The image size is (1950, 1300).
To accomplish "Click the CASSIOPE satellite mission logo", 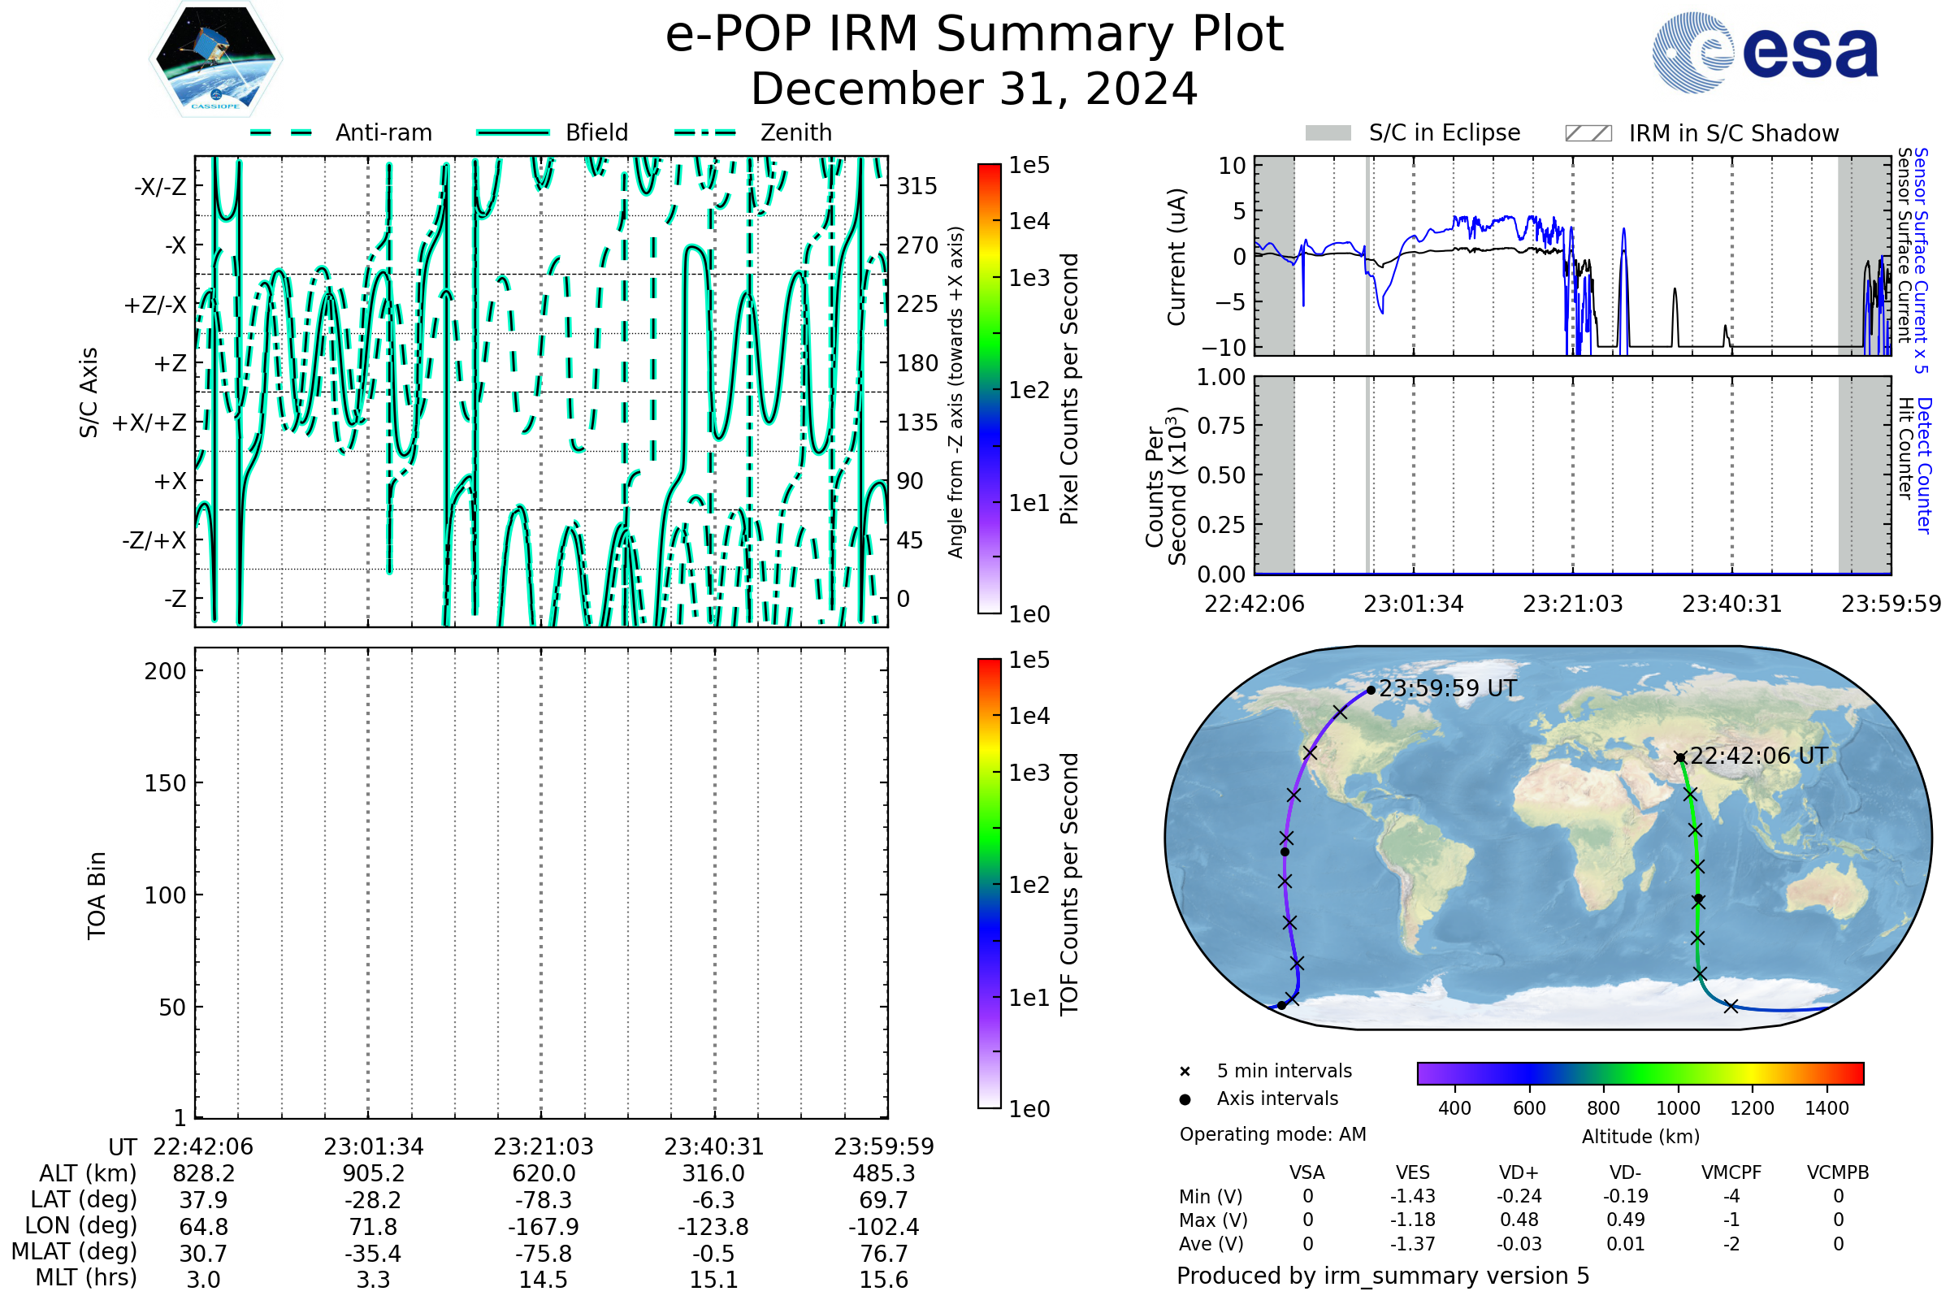I will pos(215,59).
